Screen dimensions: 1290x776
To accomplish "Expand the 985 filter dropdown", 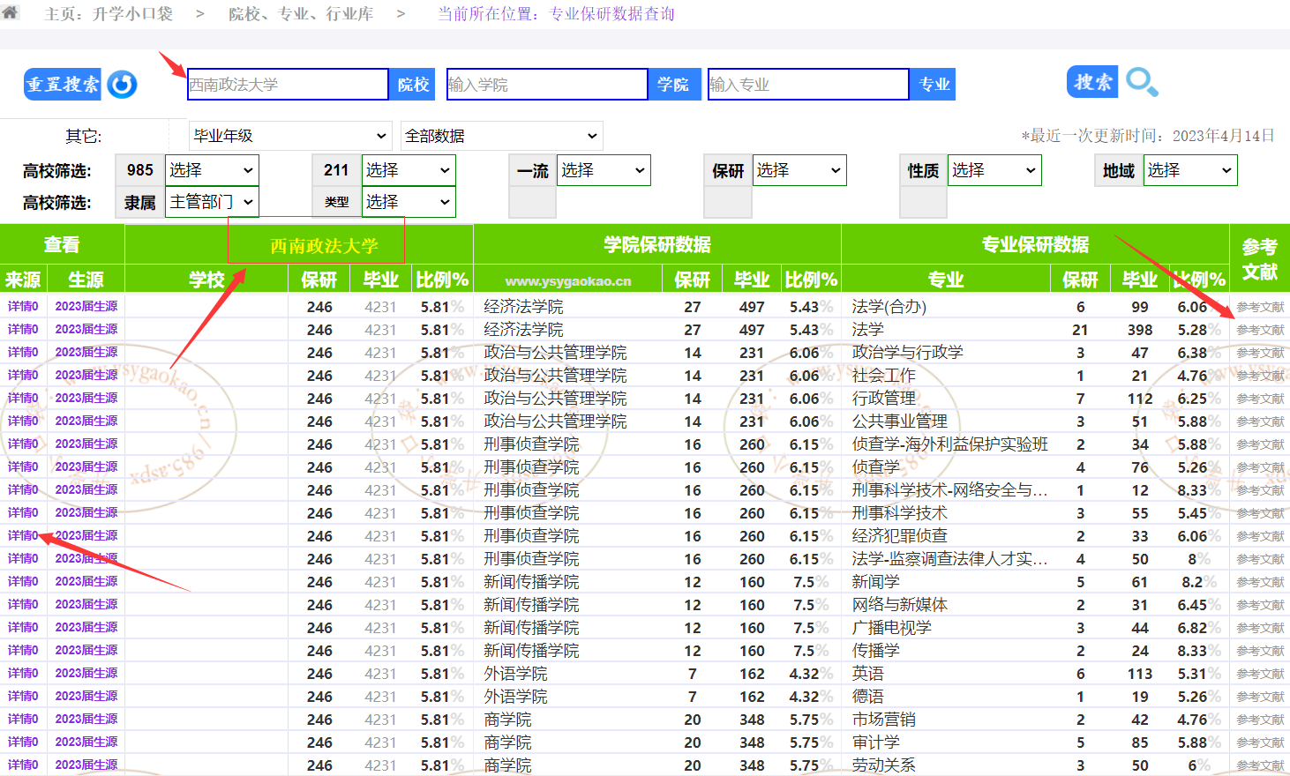I will coord(212,170).
